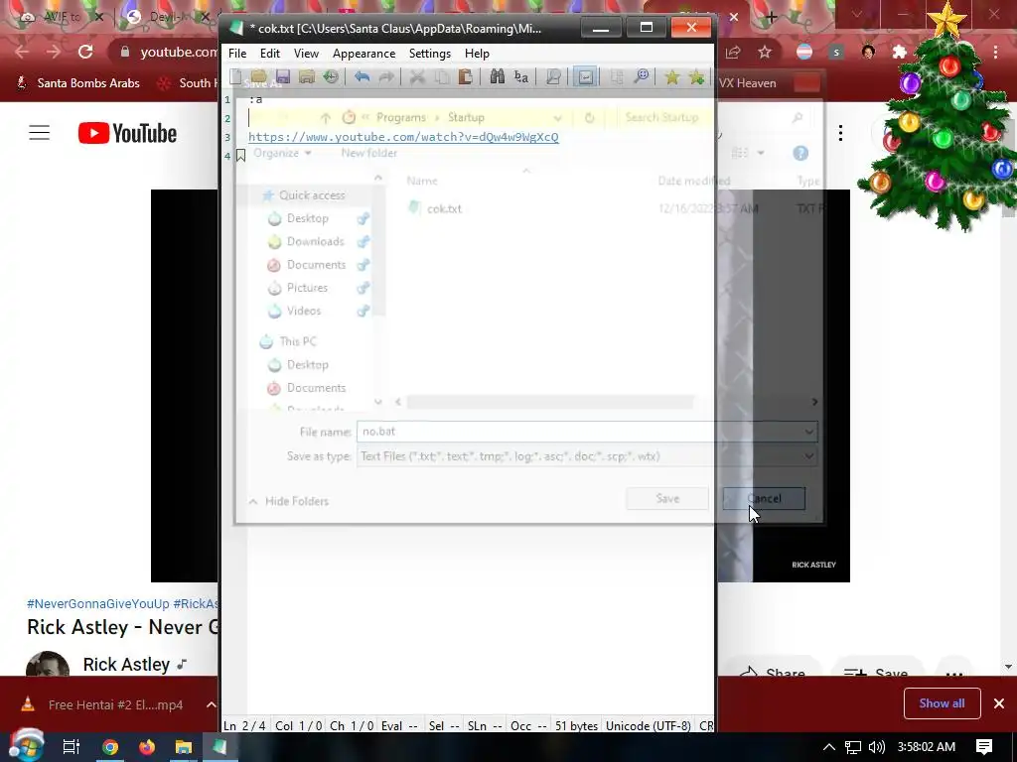Image resolution: width=1017 pixels, height=762 pixels.
Task: Open the Organize dropdown in Save As dialog
Action: click(x=282, y=153)
